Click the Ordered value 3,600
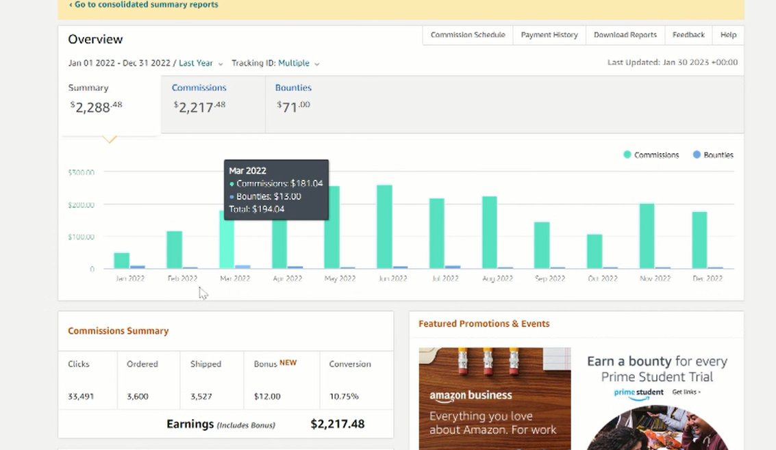The height and width of the screenshot is (450, 776). click(x=138, y=396)
